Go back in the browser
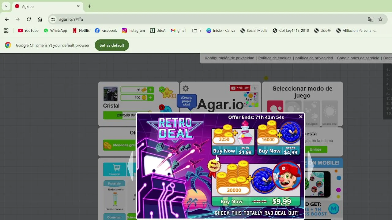 7,19
